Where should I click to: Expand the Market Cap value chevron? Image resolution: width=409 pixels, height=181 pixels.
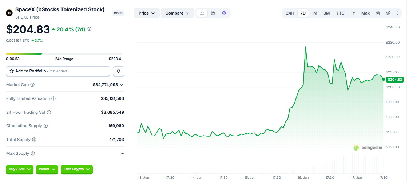click(121, 85)
